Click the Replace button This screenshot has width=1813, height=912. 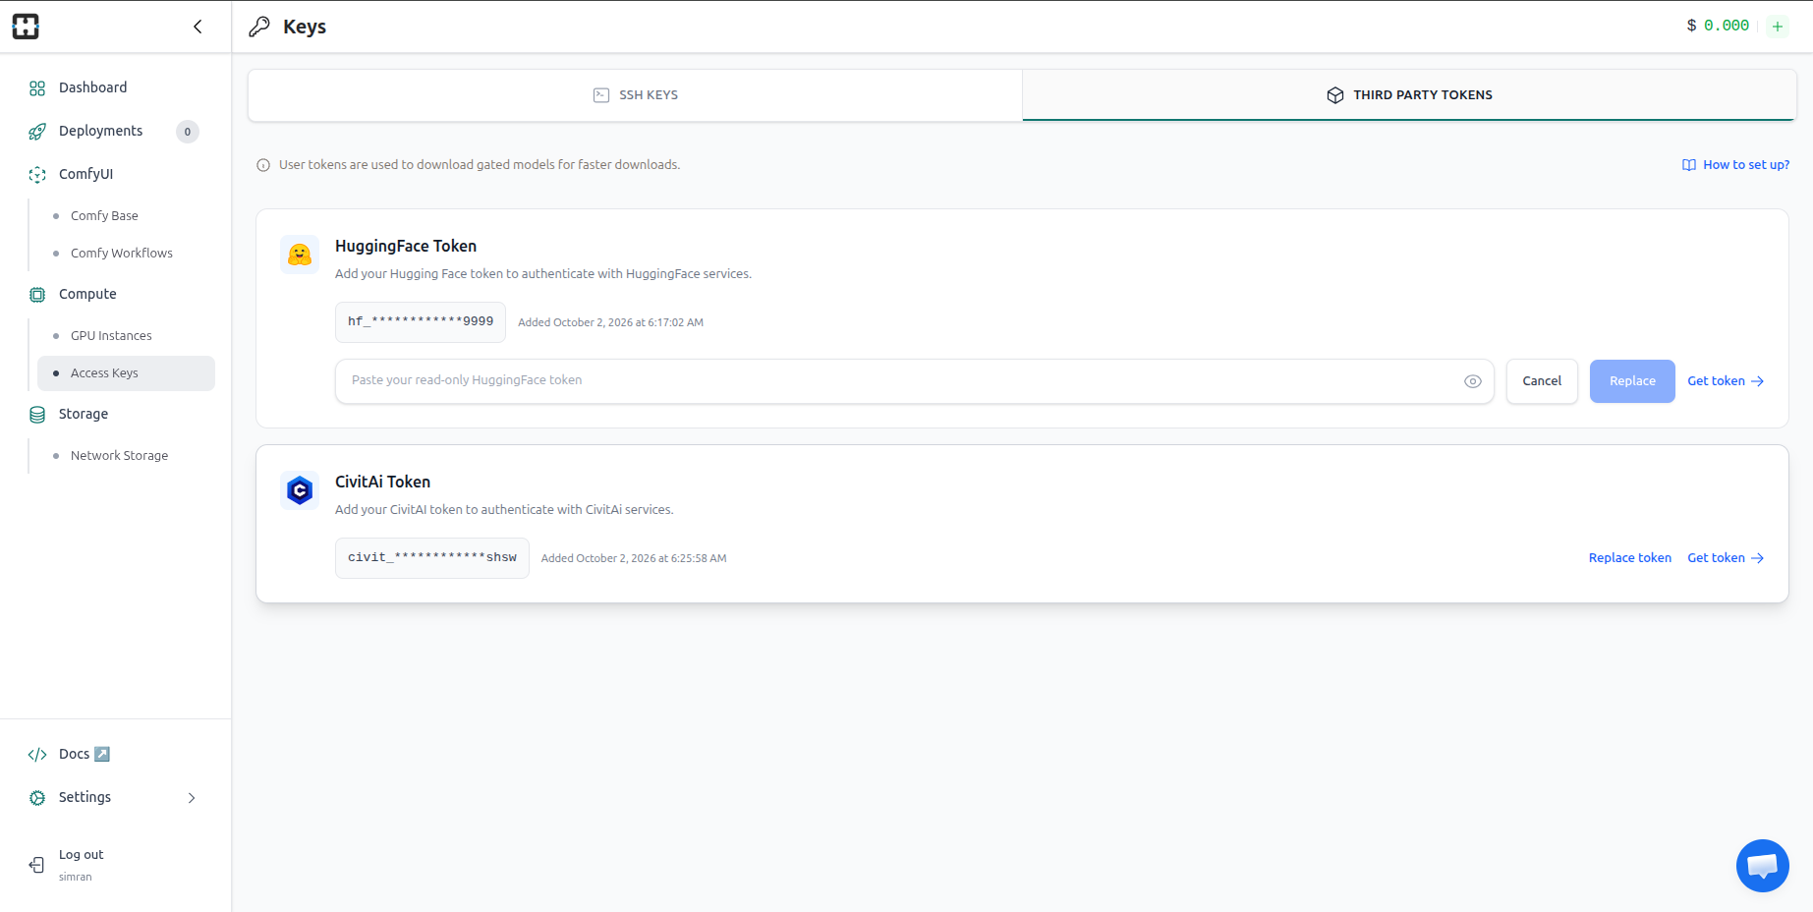point(1632,381)
